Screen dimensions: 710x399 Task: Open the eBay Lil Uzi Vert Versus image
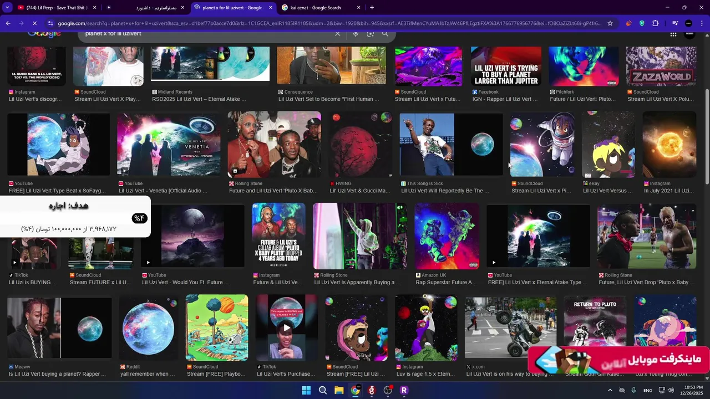coord(608,144)
